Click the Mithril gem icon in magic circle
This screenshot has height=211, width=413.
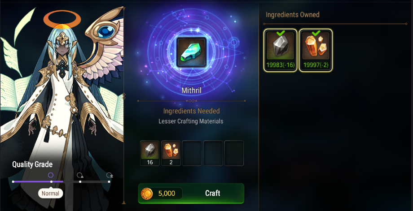pos(192,52)
